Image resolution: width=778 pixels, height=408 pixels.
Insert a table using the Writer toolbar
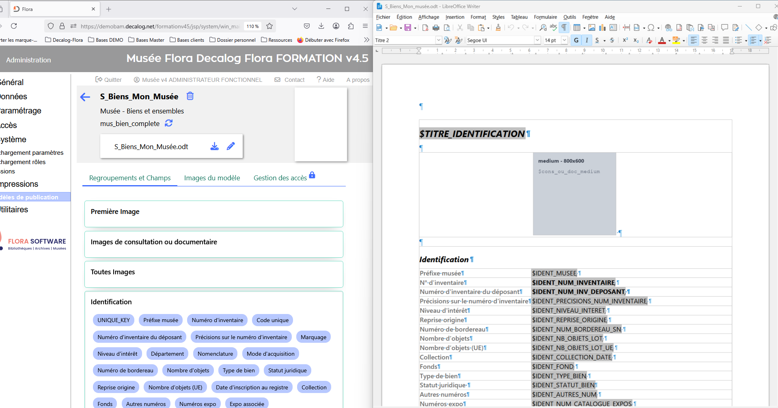point(577,28)
